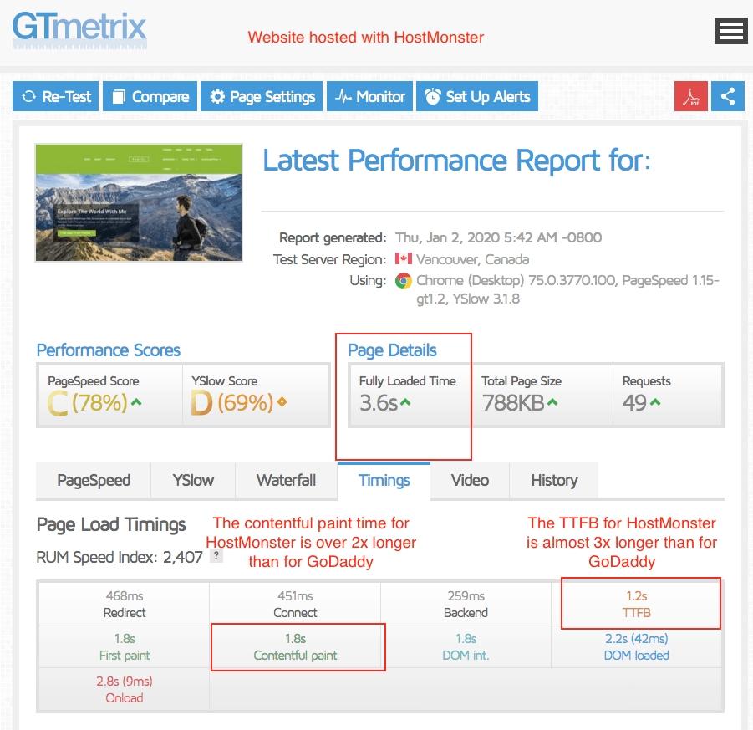Open the Compare button
Viewport: 753px width, 730px height.
tap(150, 96)
